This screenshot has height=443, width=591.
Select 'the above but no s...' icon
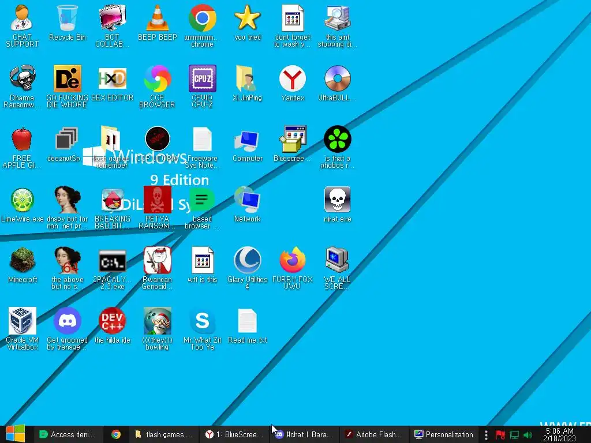pos(67,268)
